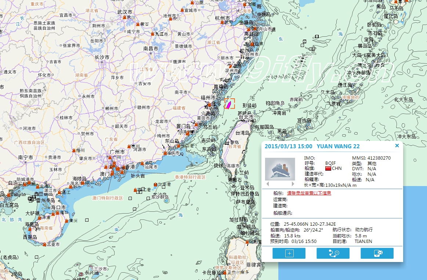Click the YUAN WANG 22 ship name title

[x=338, y=146]
